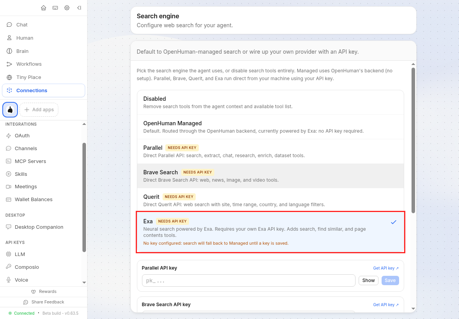459x319 pixels.
Task: Click the Parallel API key input field
Action: click(x=249, y=280)
